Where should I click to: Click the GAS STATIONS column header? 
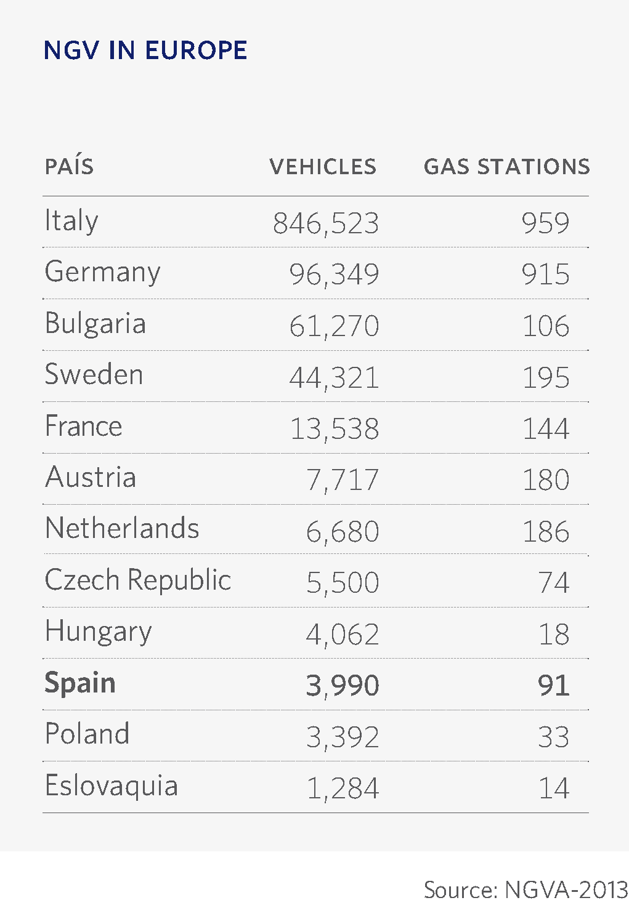[507, 167]
